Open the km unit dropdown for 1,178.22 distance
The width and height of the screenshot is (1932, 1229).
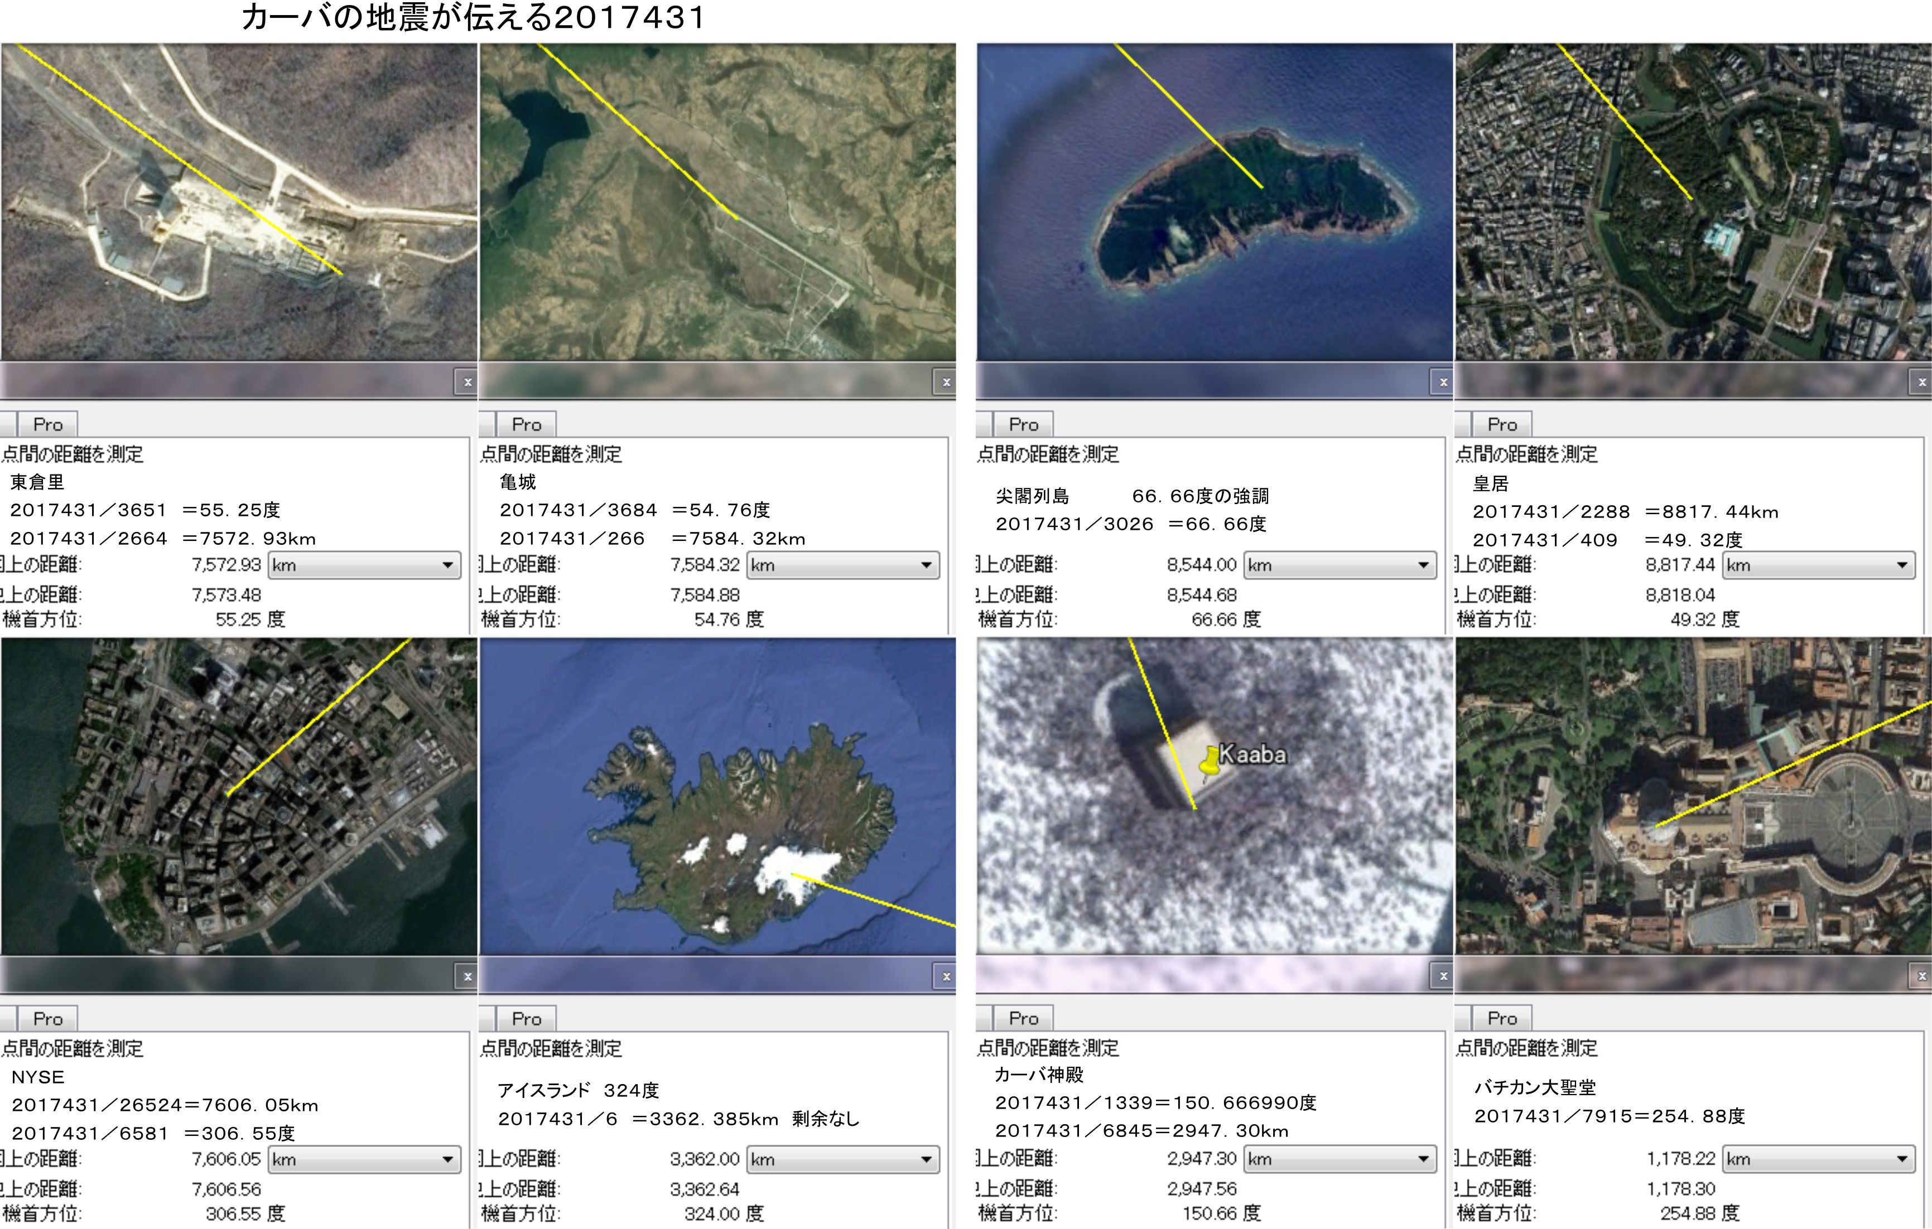tap(1818, 1159)
